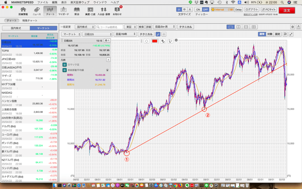This screenshot has width=302, height=189.
Task: Pick the red line color swatch
Action: 155,41
